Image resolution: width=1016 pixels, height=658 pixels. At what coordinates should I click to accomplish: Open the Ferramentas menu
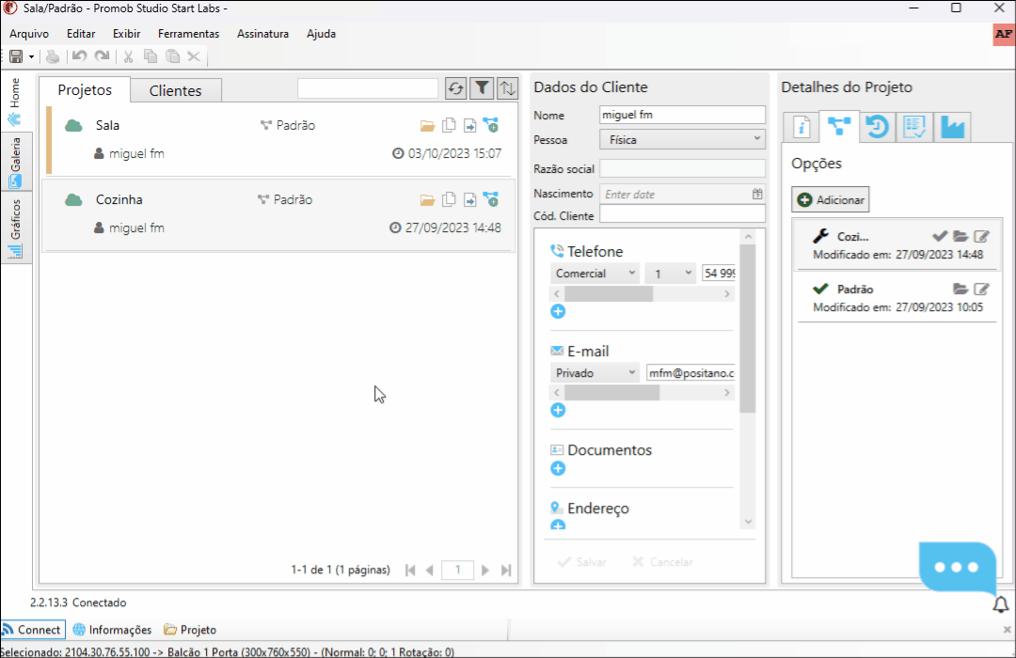(x=188, y=34)
